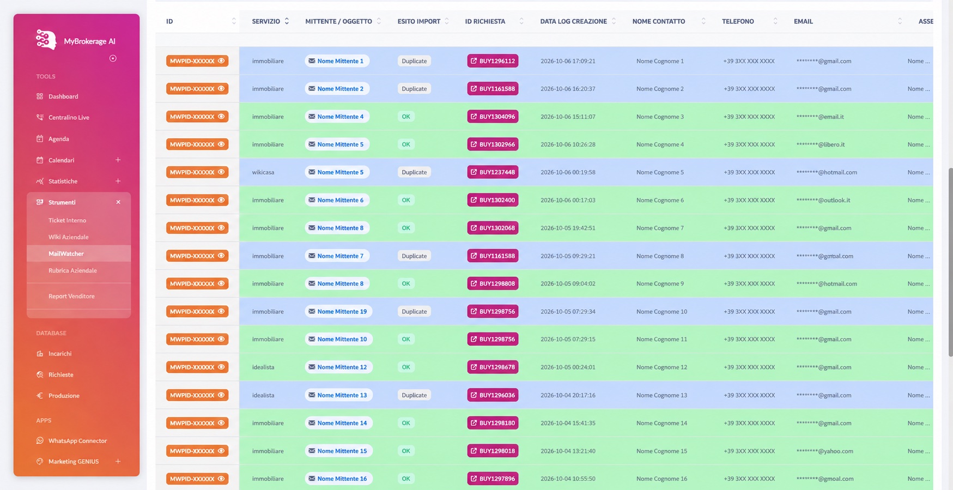Select Wiki Aziendale in the sidebar
The height and width of the screenshot is (490, 953).
pos(68,237)
